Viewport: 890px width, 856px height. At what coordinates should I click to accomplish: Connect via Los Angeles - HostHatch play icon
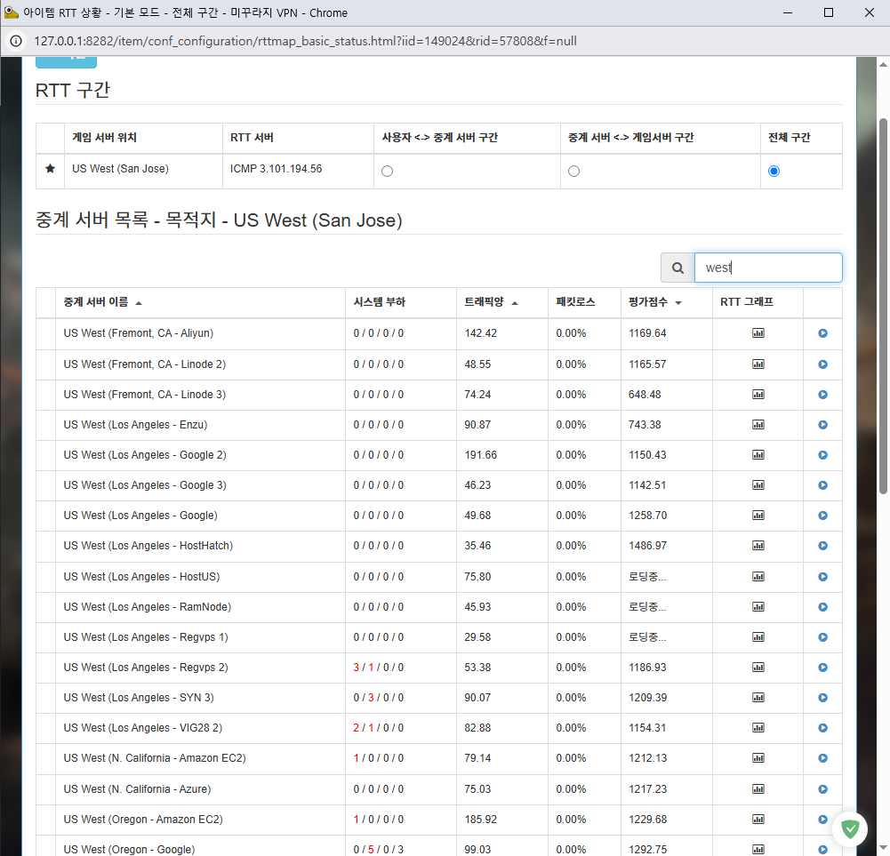coord(822,546)
